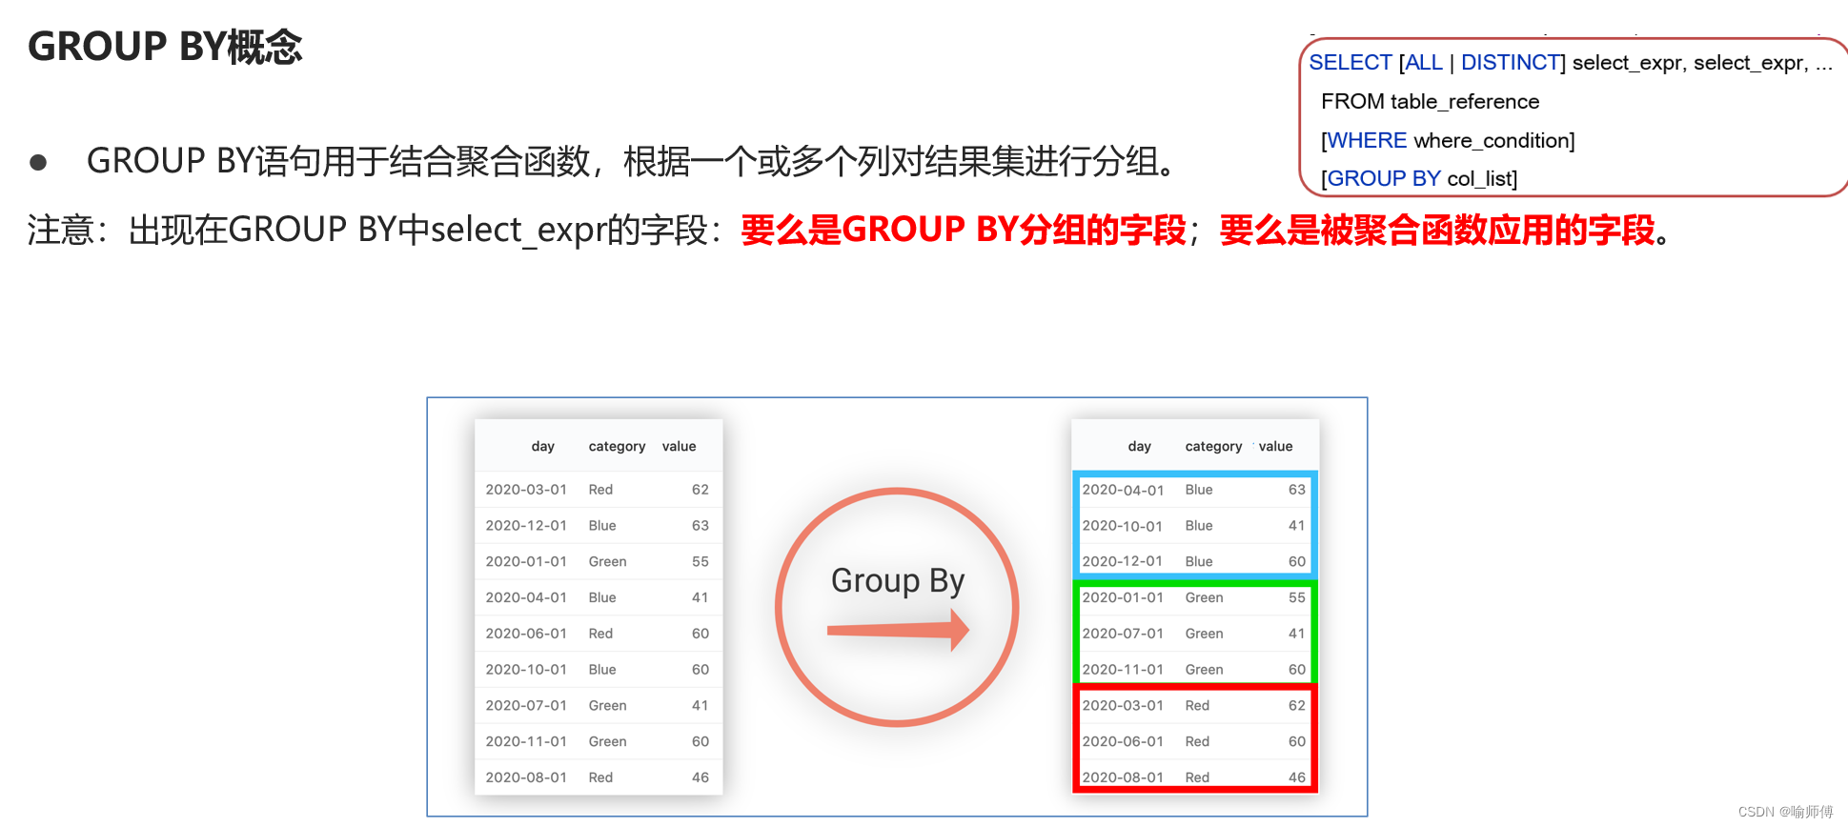Image resolution: width=1848 pixels, height=827 pixels.
Task: Click value 60 in source table's 2020-11-01 row
Action: (x=701, y=742)
